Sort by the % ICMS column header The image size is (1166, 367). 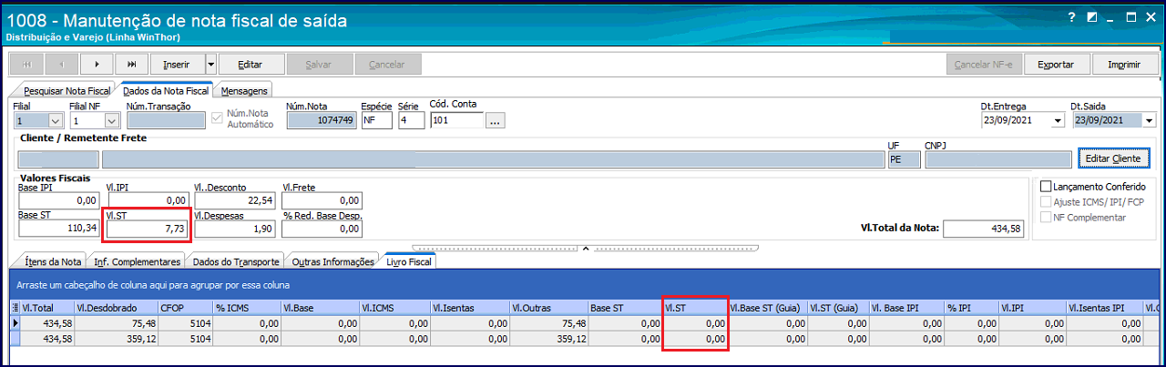(249, 308)
